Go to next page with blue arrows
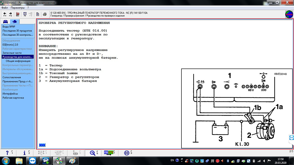The image size is (294, 165). click(x=42, y=145)
